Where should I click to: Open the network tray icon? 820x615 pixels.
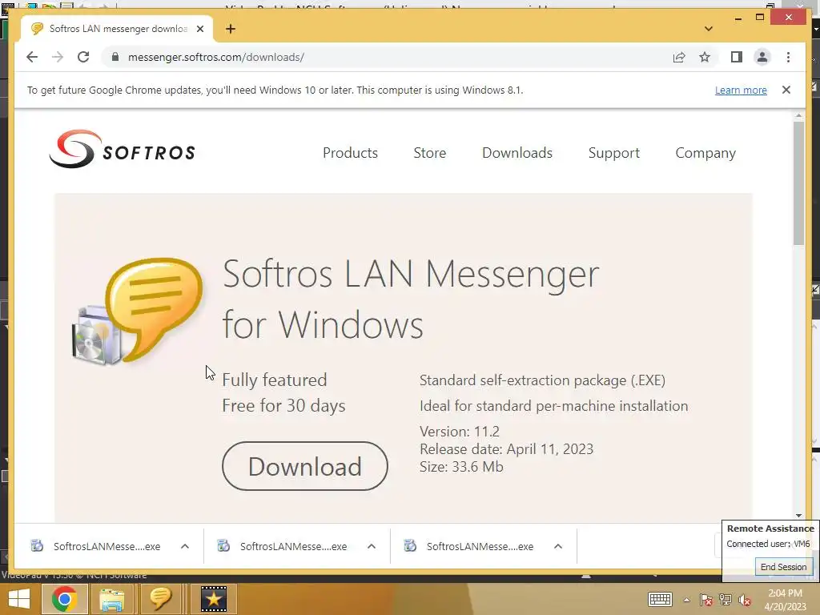click(x=726, y=600)
